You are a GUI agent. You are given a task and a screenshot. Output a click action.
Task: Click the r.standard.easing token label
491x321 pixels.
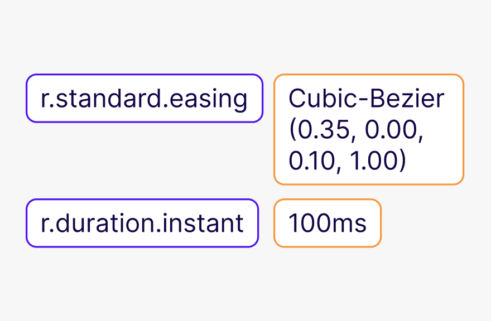click(x=144, y=99)
